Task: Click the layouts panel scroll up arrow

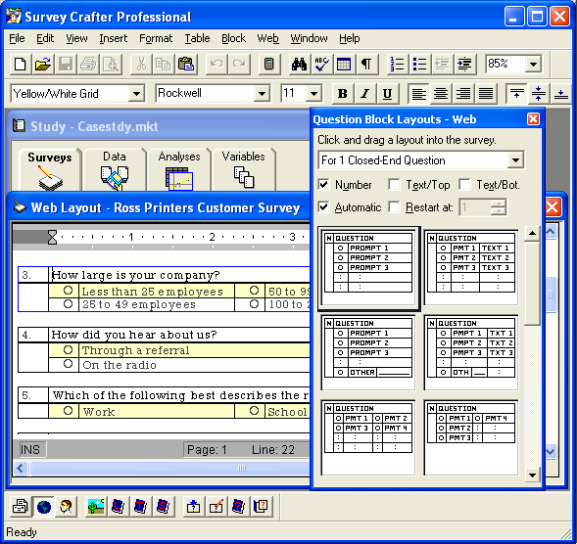Action: tap(532, 233)
